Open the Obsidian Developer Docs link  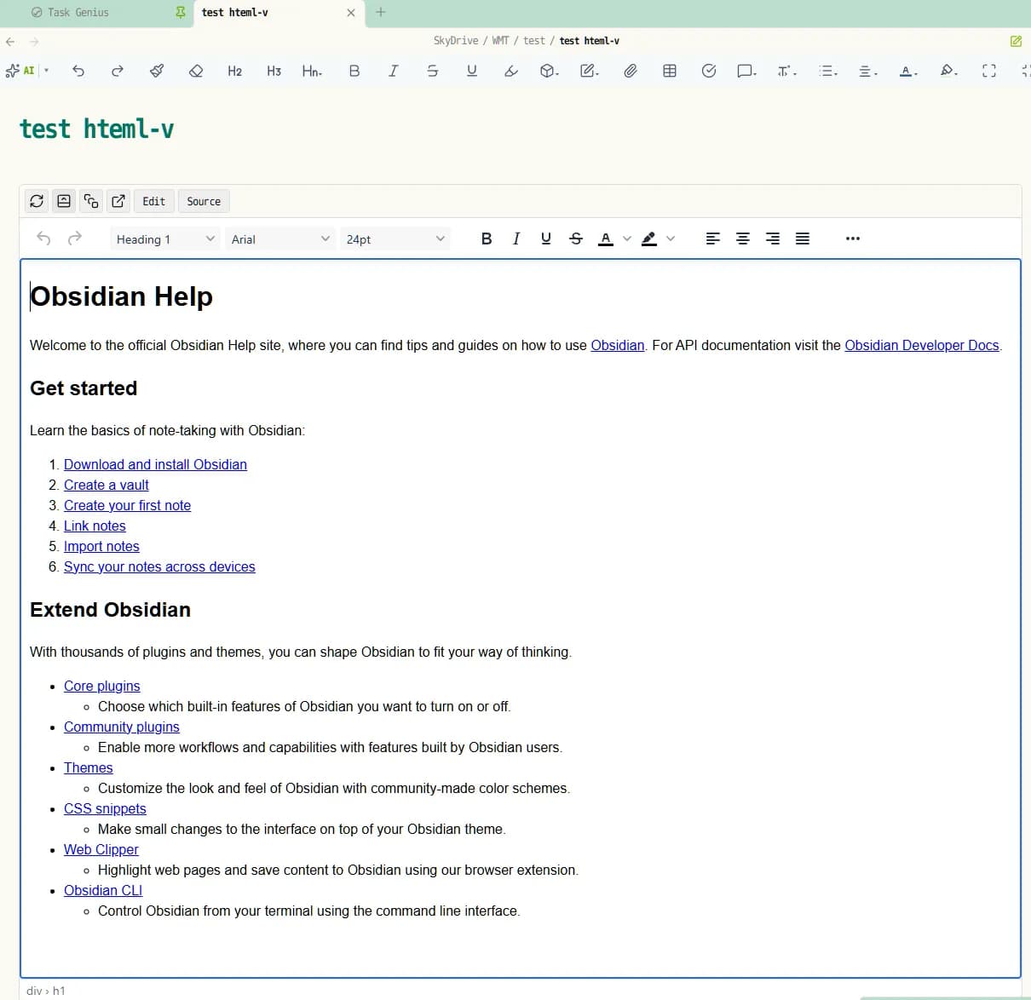(922, 345)
